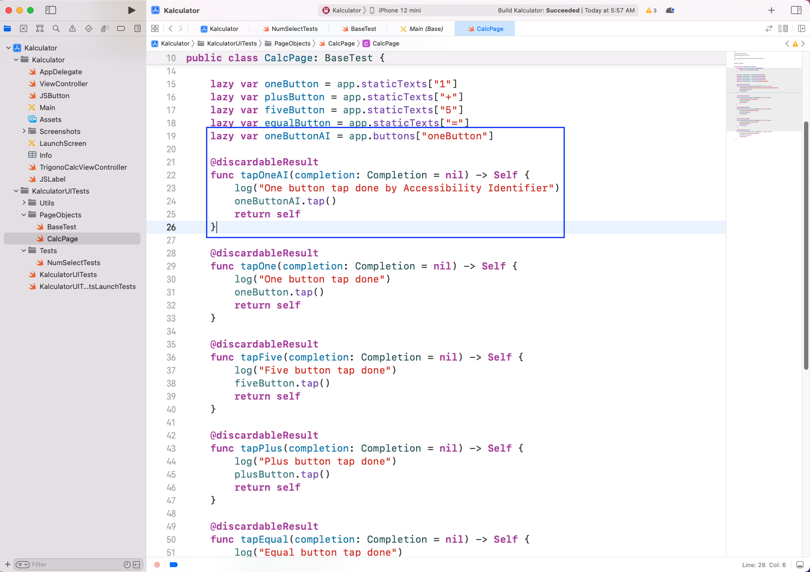Open PageObjects in the jump bar
810x572 pixels.
coord(288,43)
